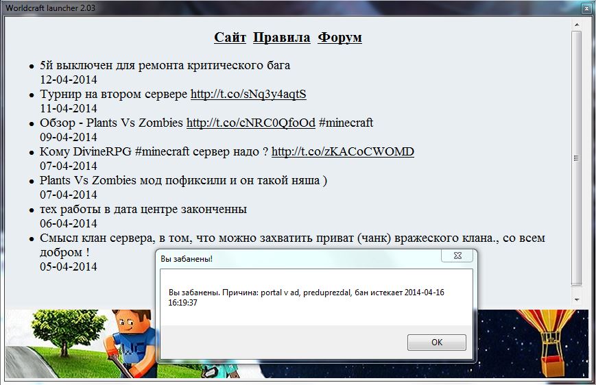This screenshot has height=385, width=596.
Task: Click the #minecraft hashtag after the review link
Action: point(346,123)
